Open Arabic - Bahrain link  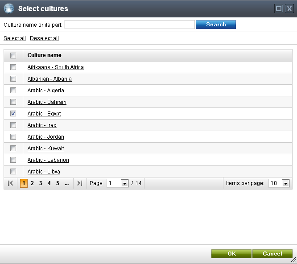click(47, 102)
